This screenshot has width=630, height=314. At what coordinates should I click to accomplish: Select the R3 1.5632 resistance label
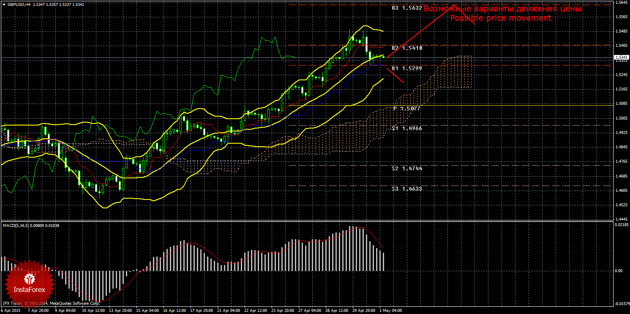[406, 8]
